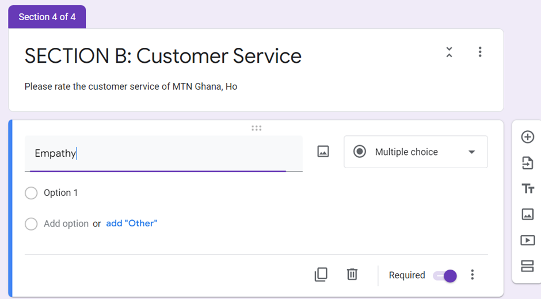
Task: Add title and description (Tt icon)
Action: pyautogui.click(x=528, y=189)
